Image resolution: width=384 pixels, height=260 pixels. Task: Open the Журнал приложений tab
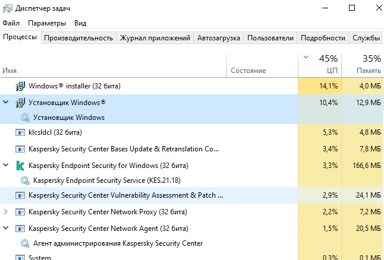click(155, 38)
